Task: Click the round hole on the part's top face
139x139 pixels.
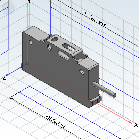Action: [55, 39]
